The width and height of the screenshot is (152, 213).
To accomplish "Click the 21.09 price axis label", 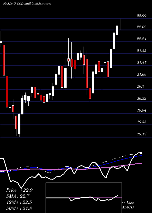I will click(142, 75).
